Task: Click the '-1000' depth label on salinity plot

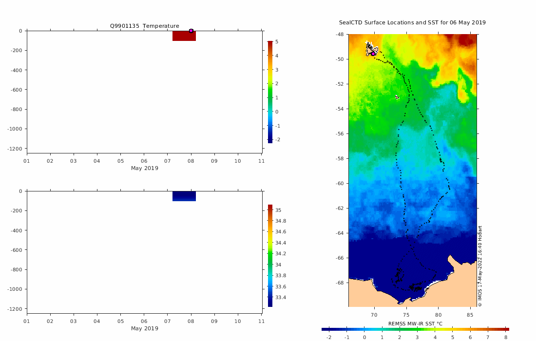Action: [15, 289]
